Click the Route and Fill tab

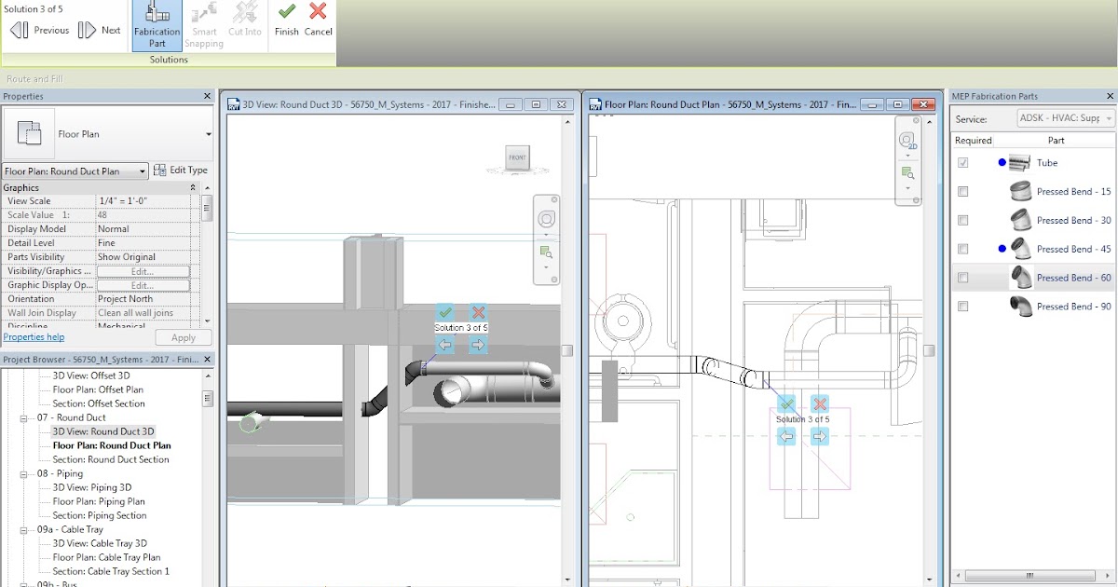click(34, 78)
